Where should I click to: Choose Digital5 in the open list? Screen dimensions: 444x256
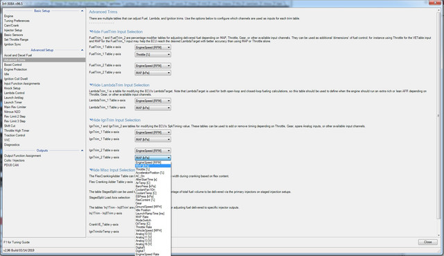(153, 248)
